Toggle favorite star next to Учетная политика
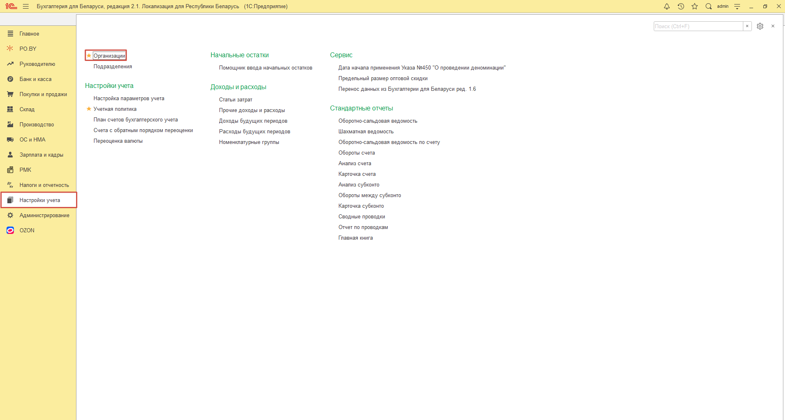The width and height of the screenshot is (785, 420). tap(89, 109)
